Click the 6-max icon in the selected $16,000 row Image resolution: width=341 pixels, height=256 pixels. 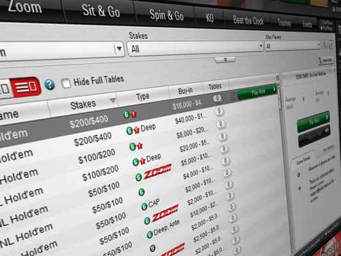(x=126, y=115)
